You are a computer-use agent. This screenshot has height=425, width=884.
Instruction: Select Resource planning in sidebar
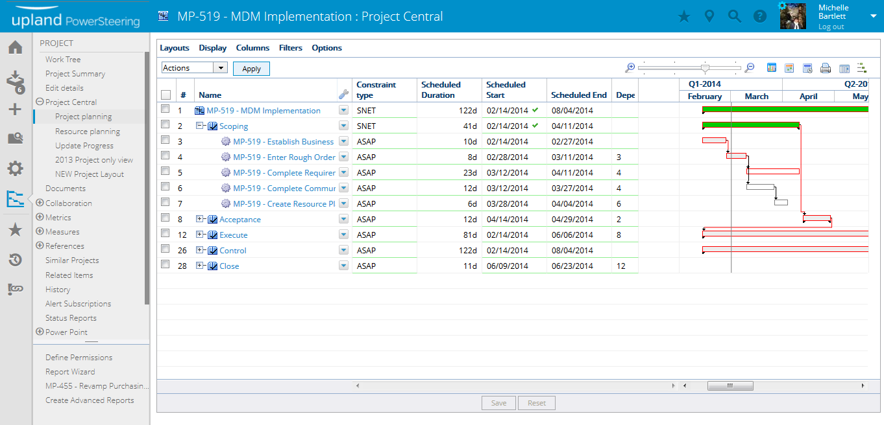[x=88, y=131]
